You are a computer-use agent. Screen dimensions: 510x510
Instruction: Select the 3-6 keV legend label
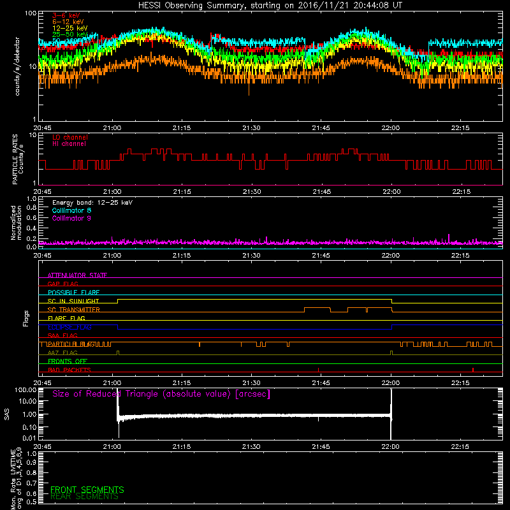tap(66, 15)
